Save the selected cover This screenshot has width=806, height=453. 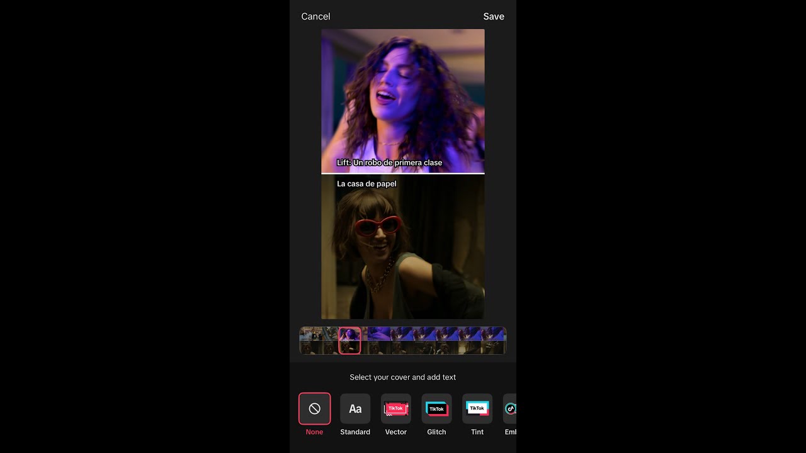(x=494, y=16)
